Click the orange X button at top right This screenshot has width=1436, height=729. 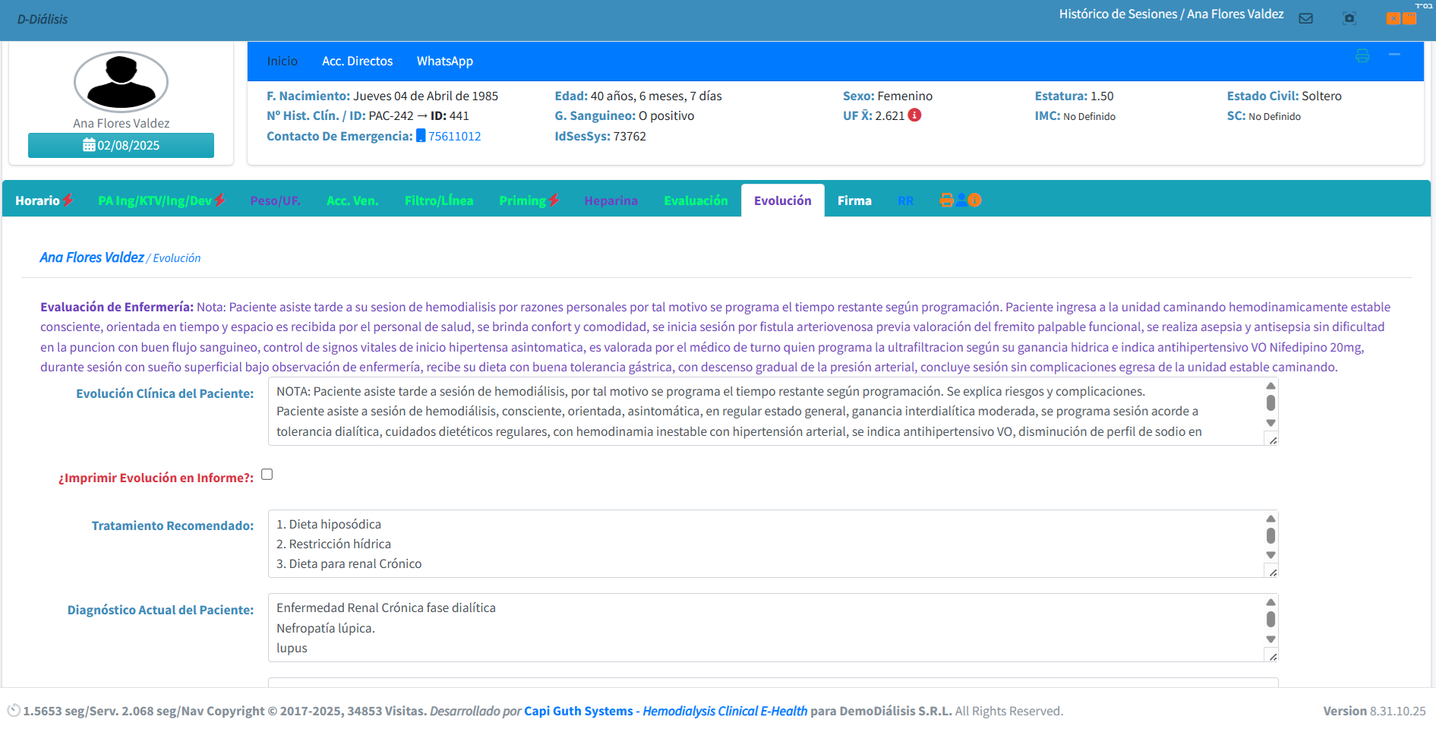coord(1393,18)
